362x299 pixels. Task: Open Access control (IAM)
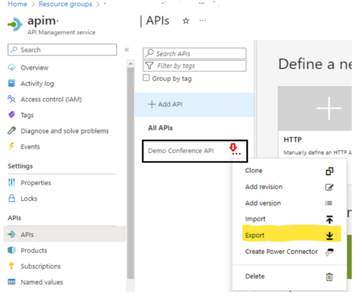click(x=51, y=99)
